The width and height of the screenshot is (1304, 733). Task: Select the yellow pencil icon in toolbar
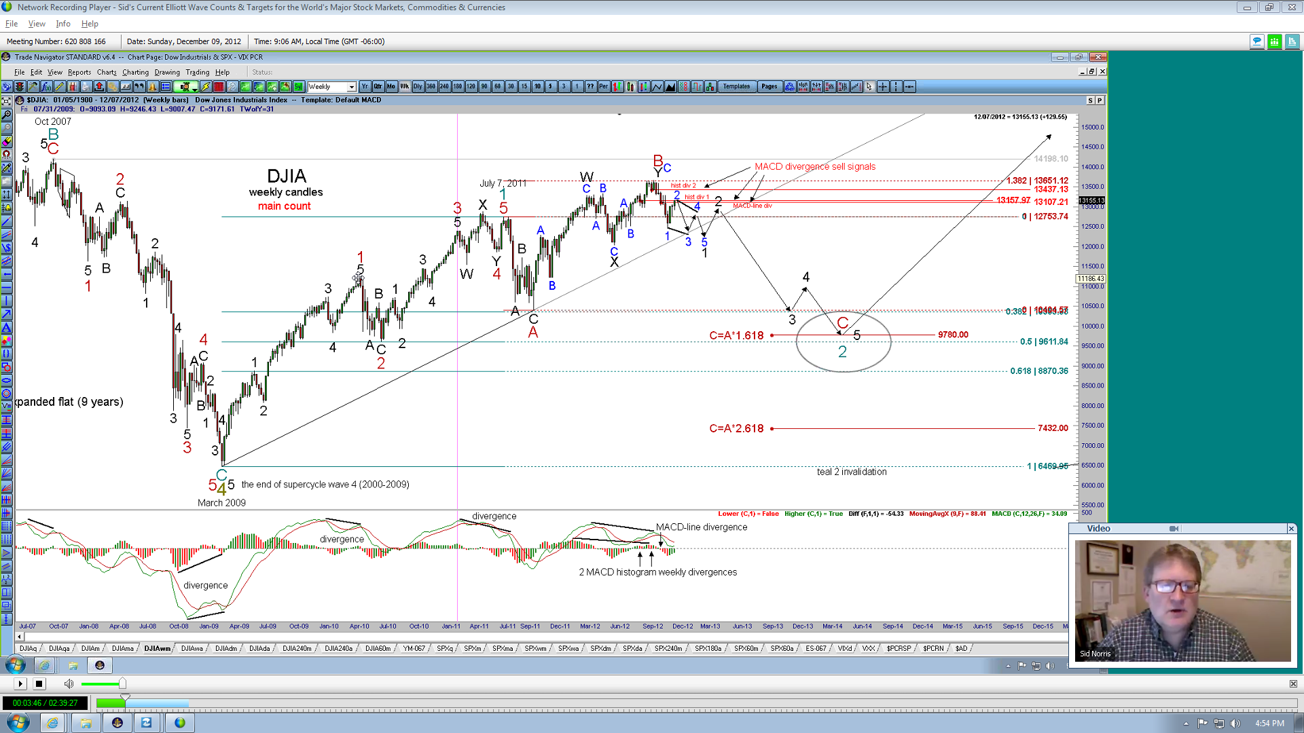coord(60,87)
